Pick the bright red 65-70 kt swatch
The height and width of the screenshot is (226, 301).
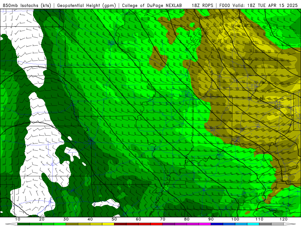pyautogui.click(x=157, y=224)
